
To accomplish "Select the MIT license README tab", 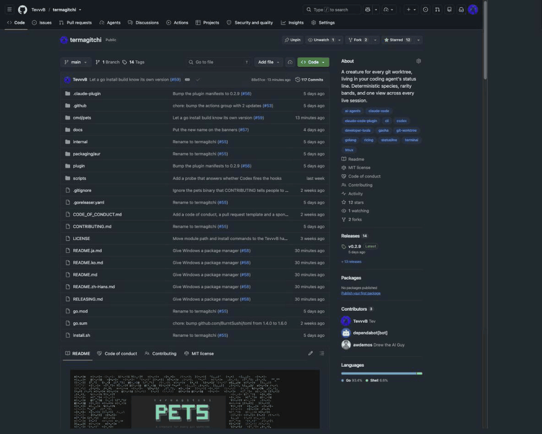I will (199, 353).
